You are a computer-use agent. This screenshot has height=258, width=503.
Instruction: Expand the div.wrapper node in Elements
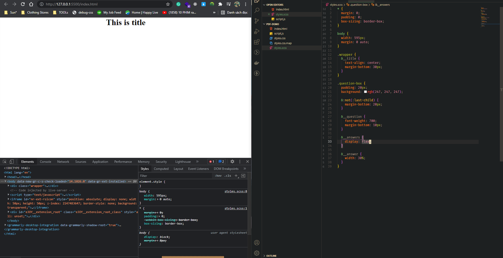click(9, 186)
